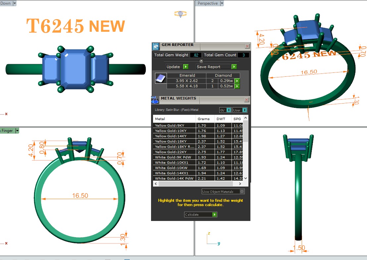Click the emerald gem shape thumbnail

[x=160, y=78]
